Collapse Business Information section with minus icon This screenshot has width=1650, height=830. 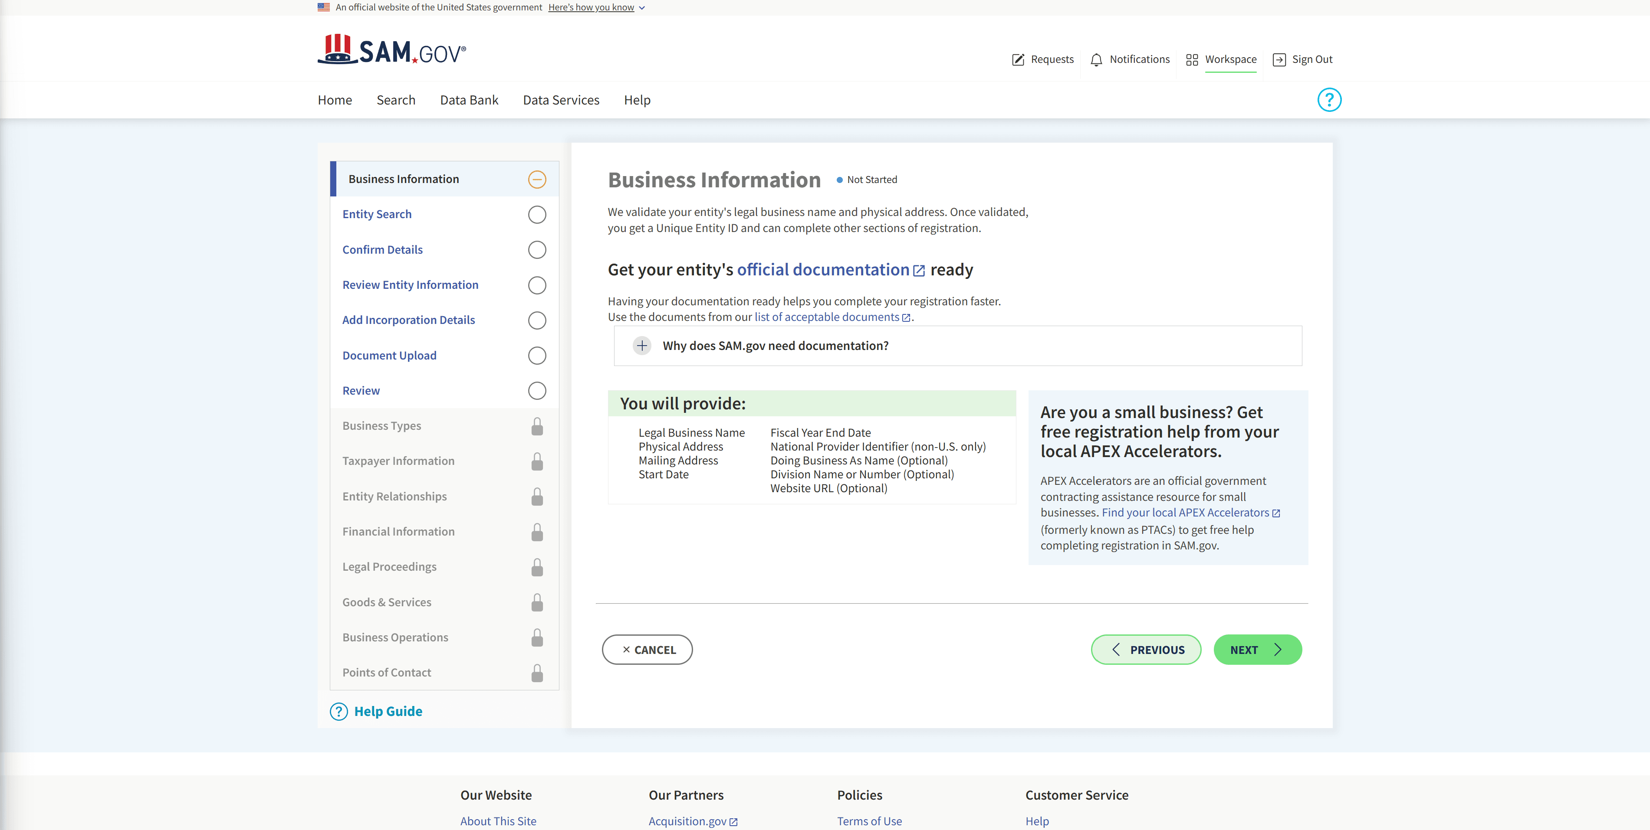pyautogui.click(x=537, y=179)
